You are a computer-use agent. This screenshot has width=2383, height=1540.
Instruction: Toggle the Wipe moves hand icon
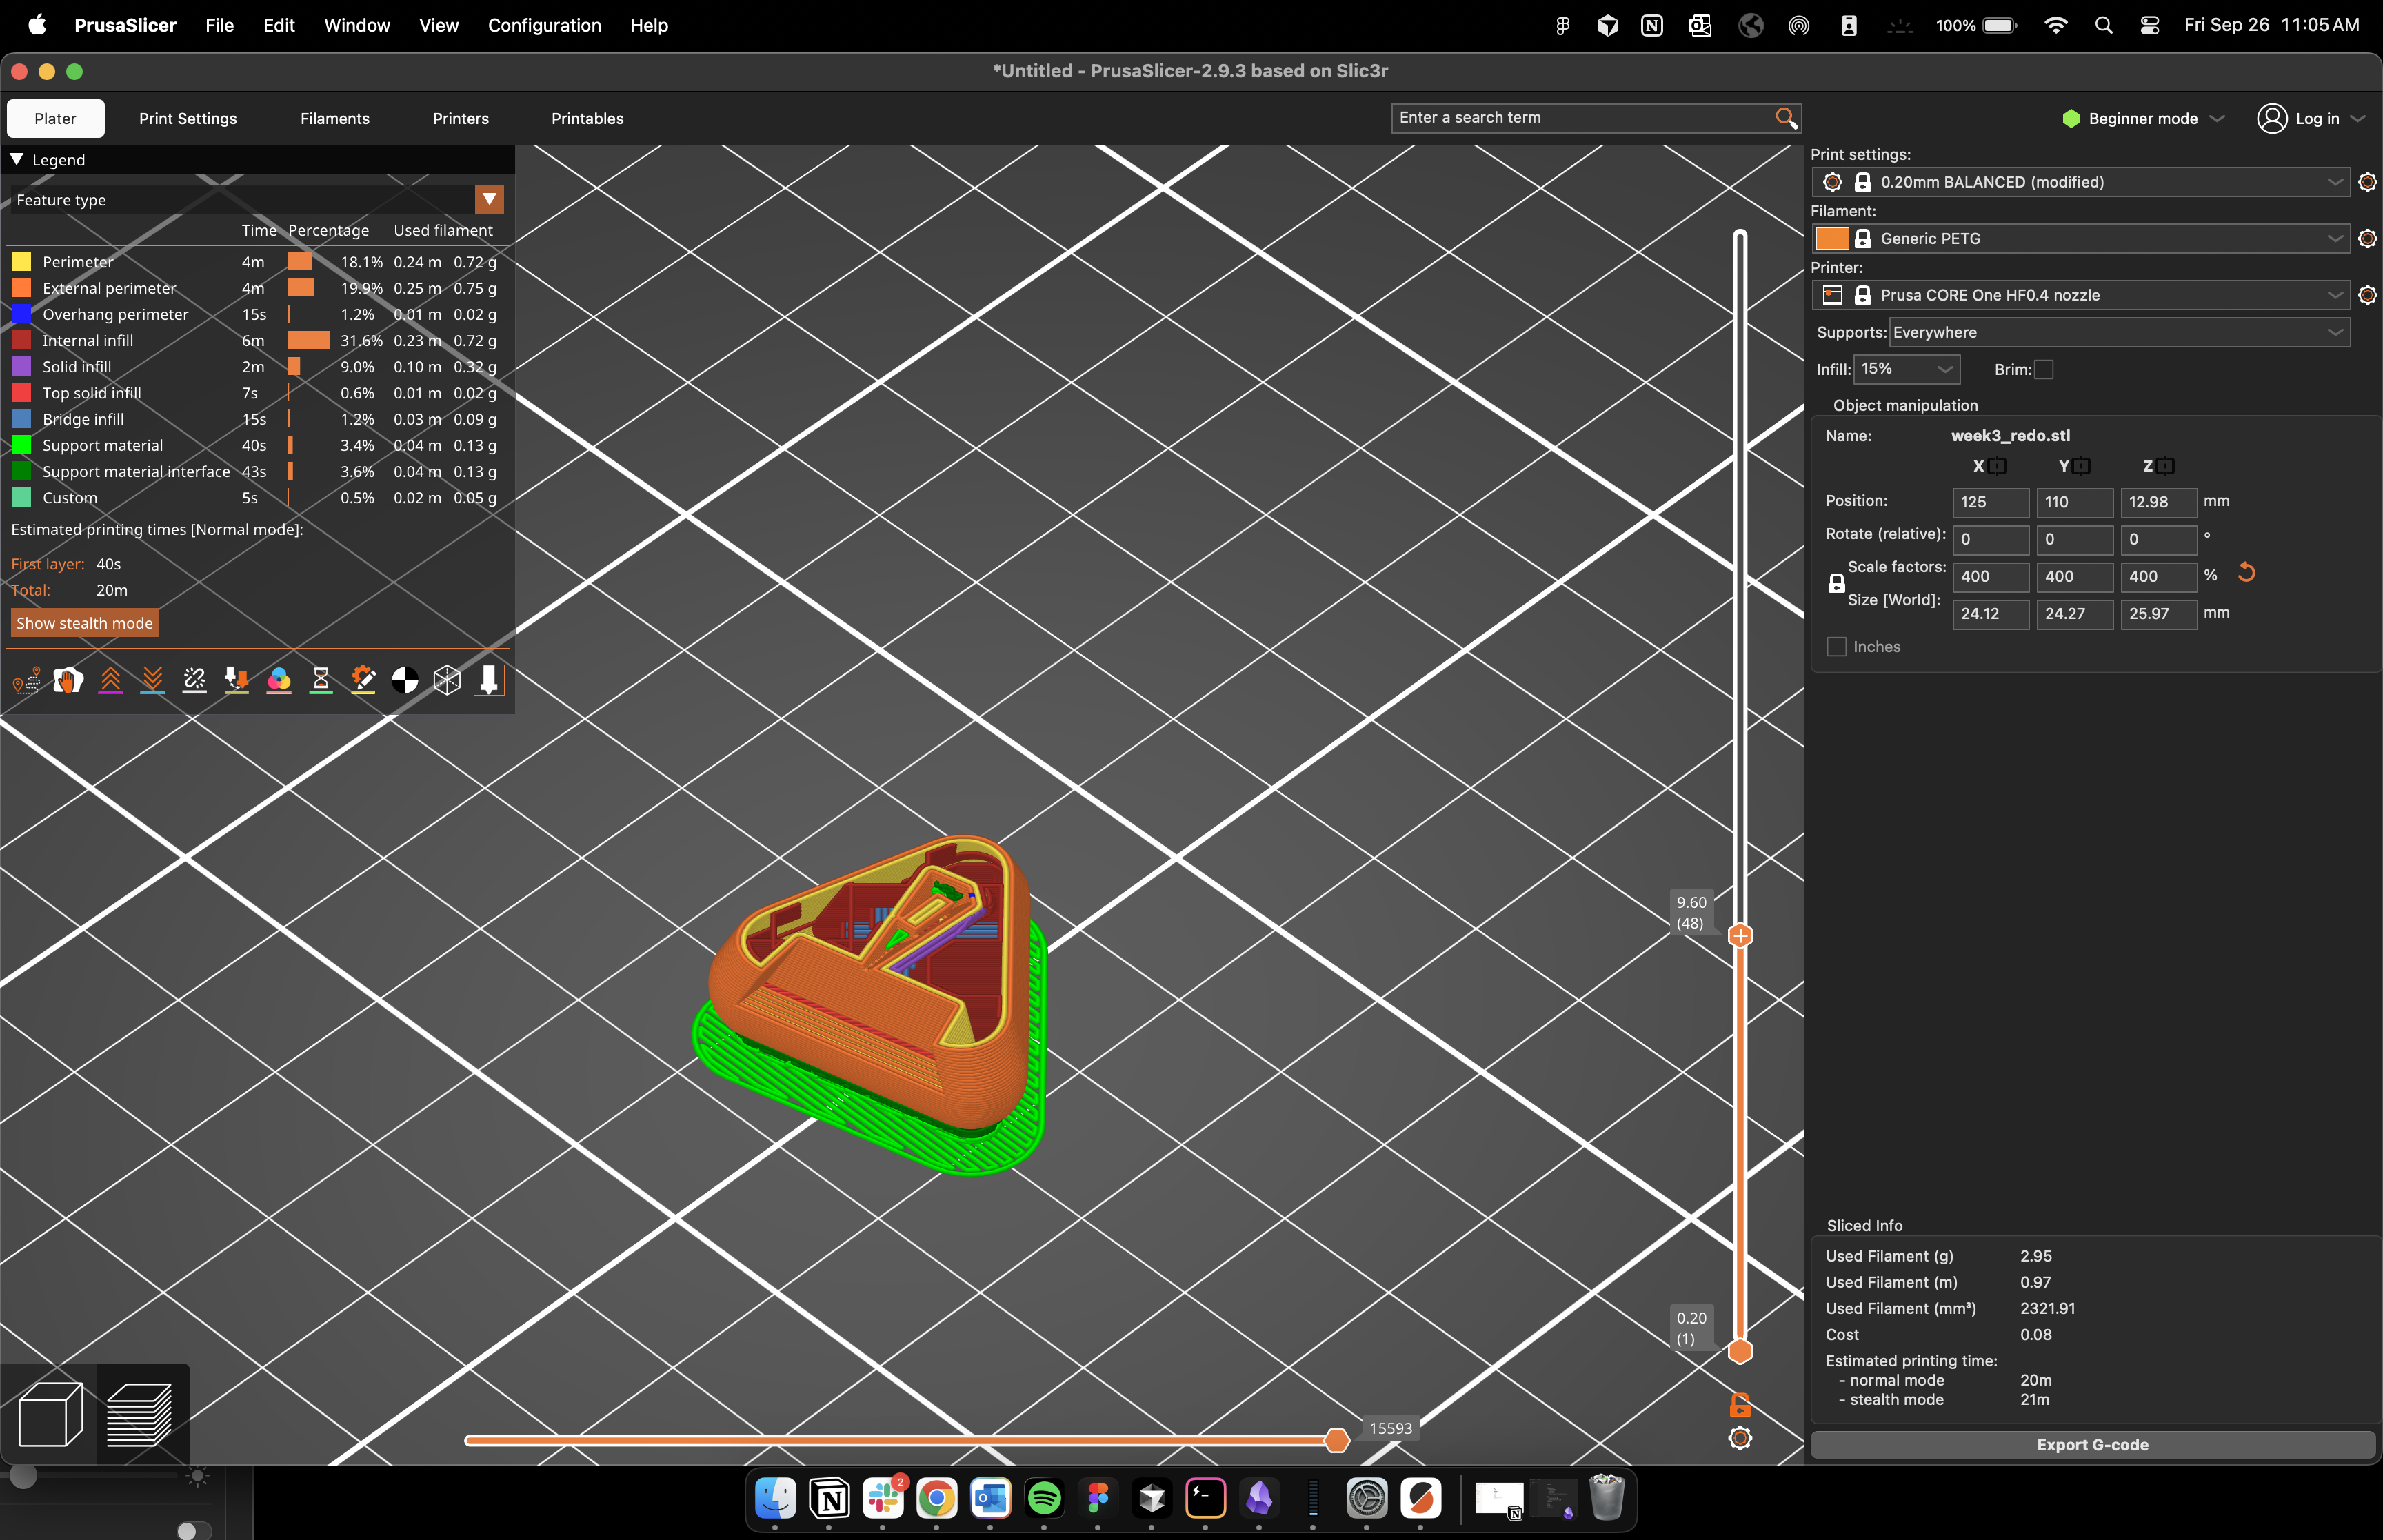[68, 681]
